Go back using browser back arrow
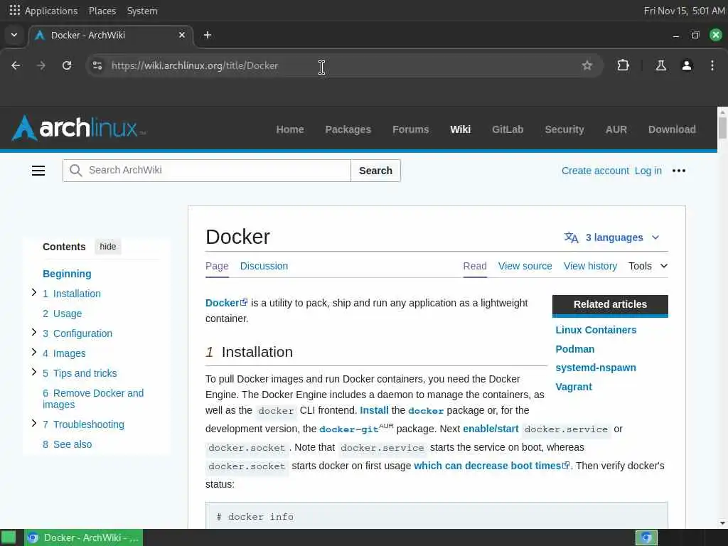This screenshot has height=546, width=728. click(16, 65)
